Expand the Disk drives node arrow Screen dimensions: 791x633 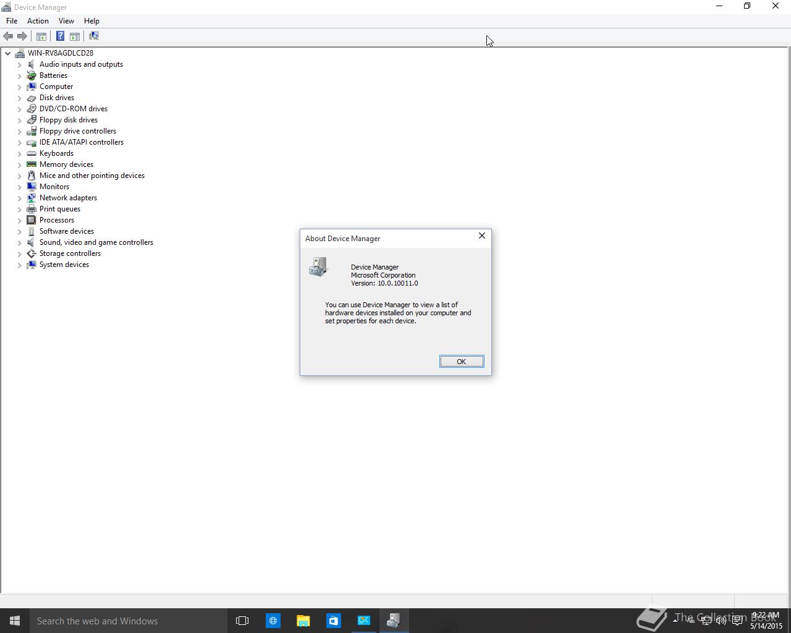[x=19, y=98]
